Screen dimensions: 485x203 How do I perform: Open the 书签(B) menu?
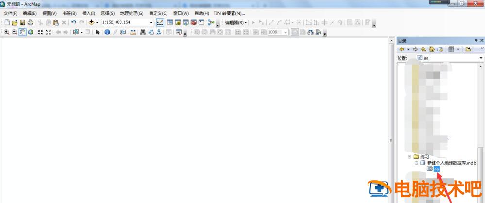pos(69,13)
